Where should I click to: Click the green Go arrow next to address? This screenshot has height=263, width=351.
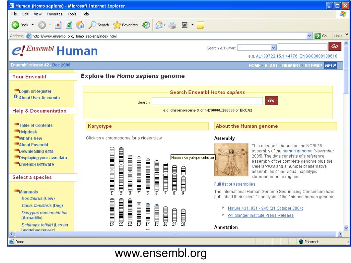[317, 36]
